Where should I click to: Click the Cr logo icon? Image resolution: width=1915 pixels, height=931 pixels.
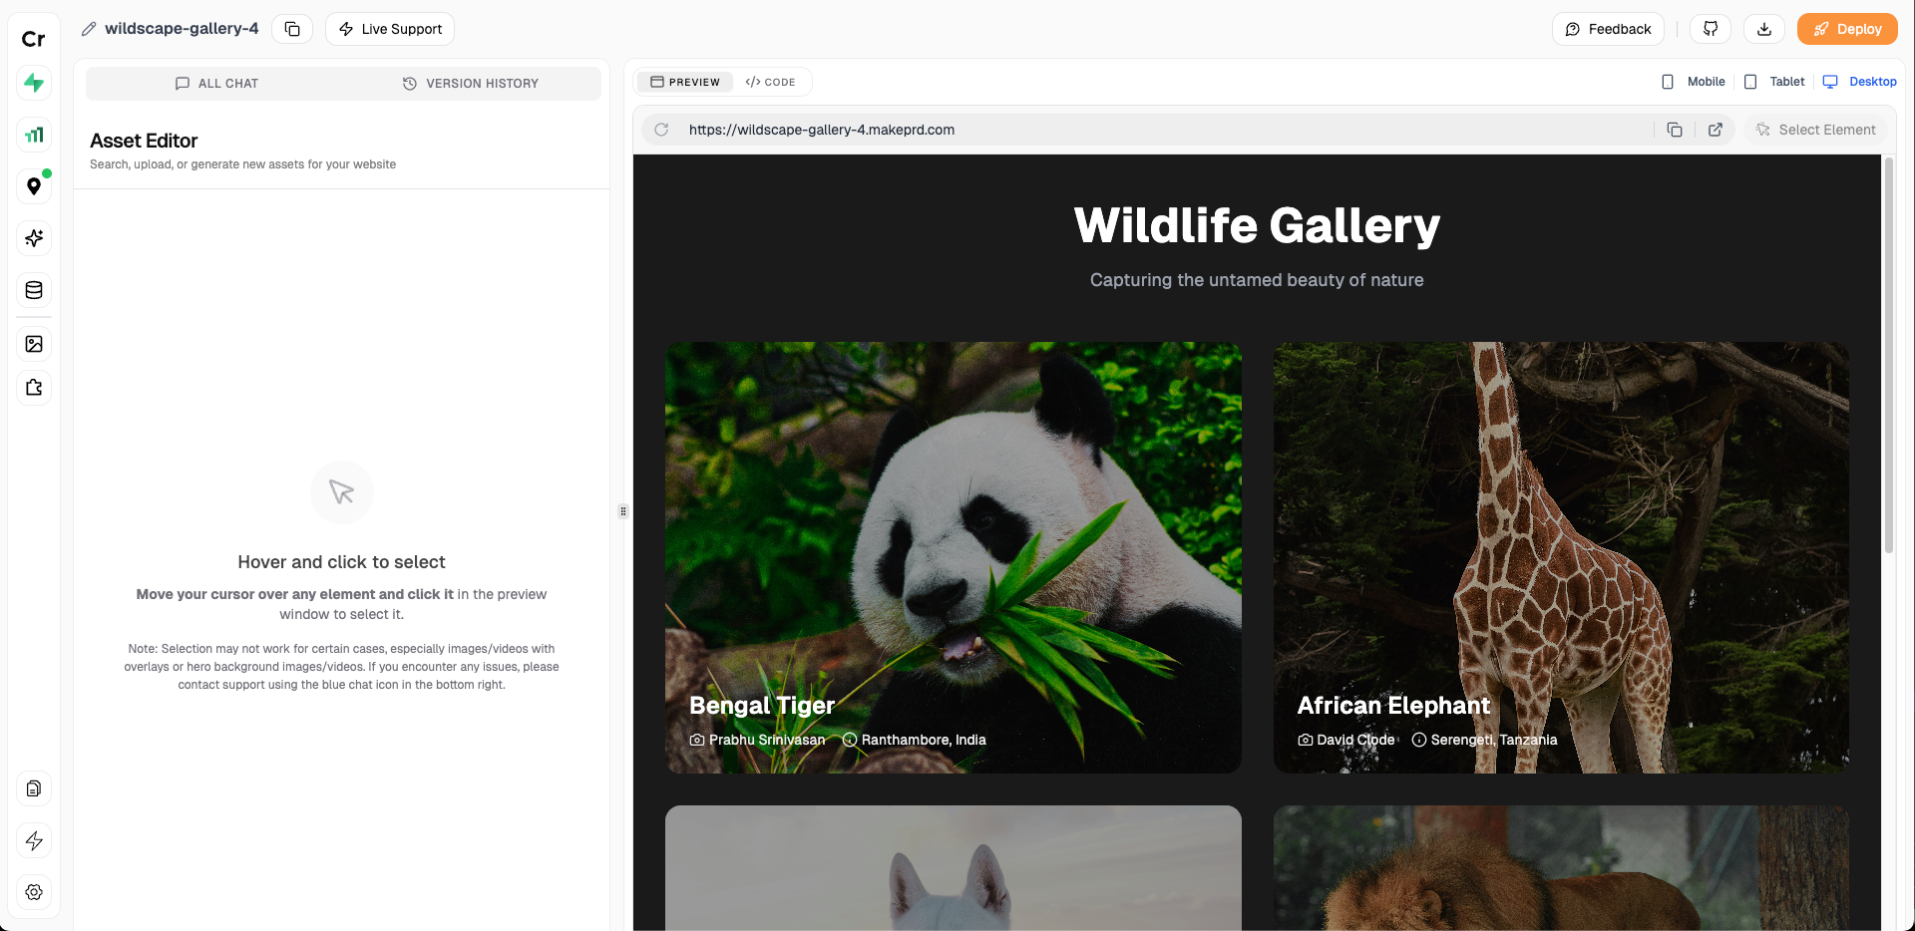point(34,39)
